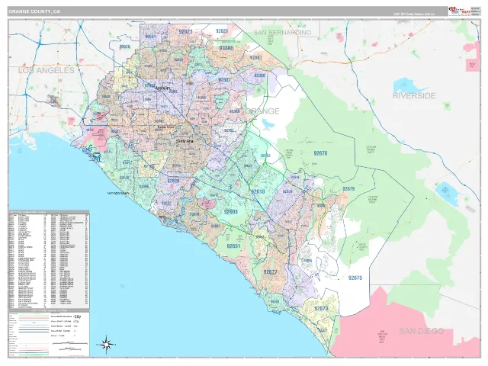Click the map legend box
The image size is (488, 366).
(x=49, y=333)
